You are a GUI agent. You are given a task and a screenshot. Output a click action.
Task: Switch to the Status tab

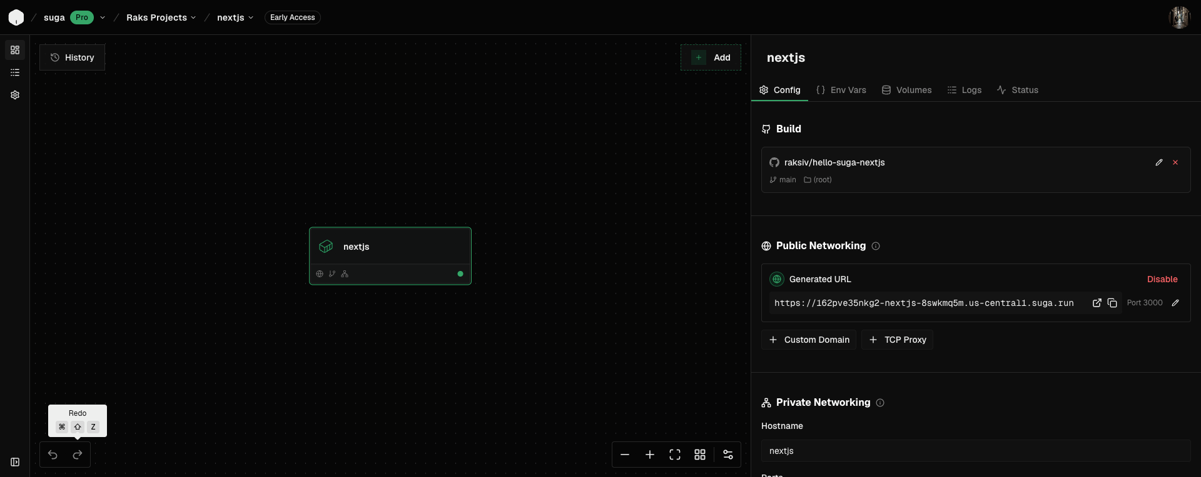coord(1017,90)
